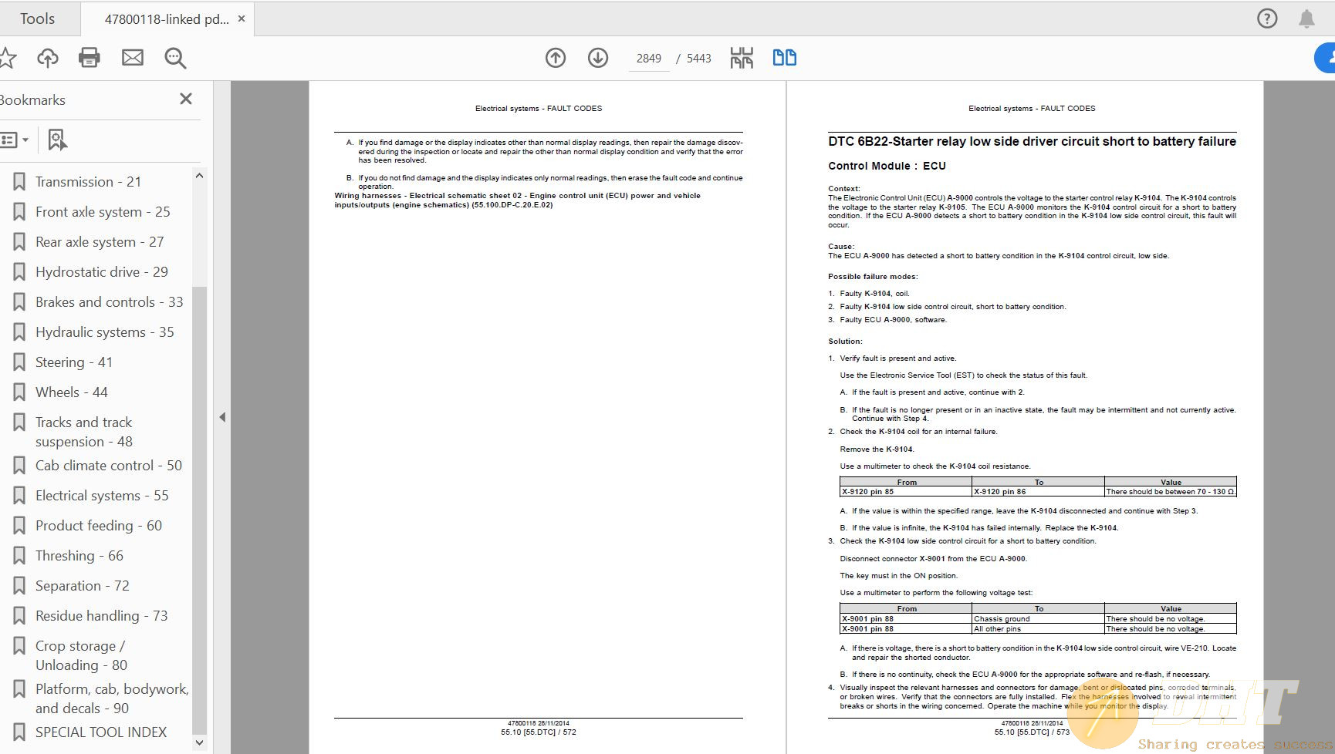Select the fit page scrolling mode icon
Image resolution: width=1335 pixels, height=754 pixels.
point(742,58)
